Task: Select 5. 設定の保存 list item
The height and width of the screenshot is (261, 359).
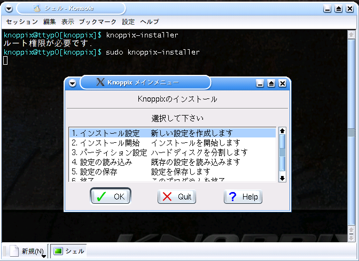Action: [x=173, y=172]
